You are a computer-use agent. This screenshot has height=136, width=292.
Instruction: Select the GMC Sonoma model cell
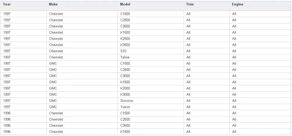126,101
